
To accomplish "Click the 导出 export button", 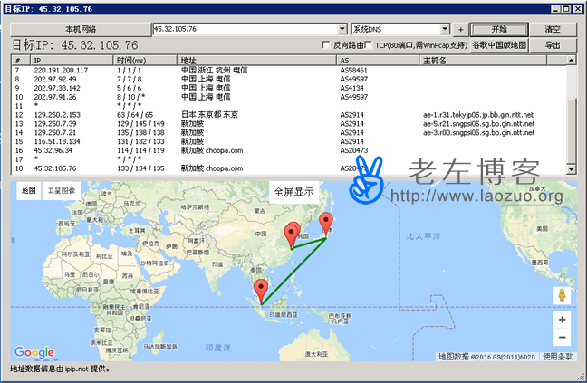I will (552, 45).
